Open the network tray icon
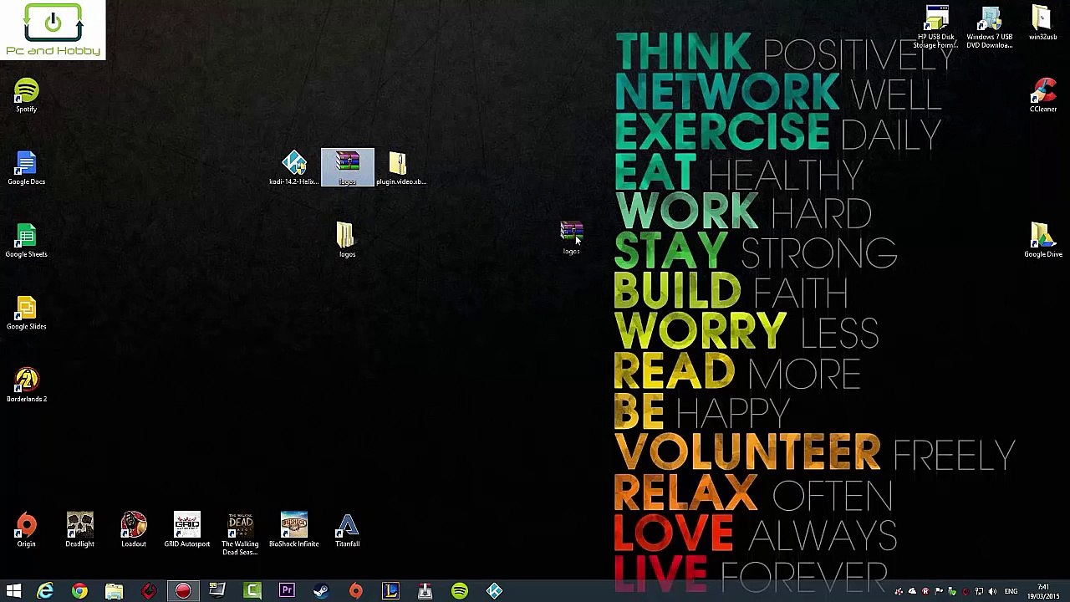This screenshot has height=602, width=1070. click(x=979, y=592)
